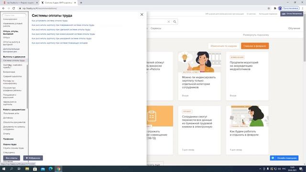Click the Избранное star button

(x=33, y=158)
